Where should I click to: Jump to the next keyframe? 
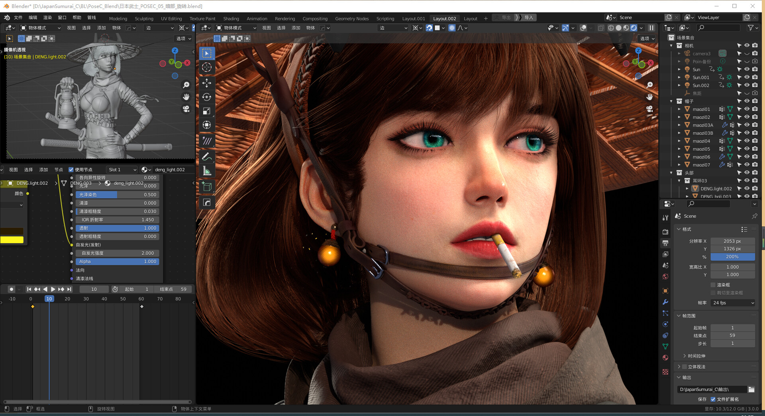61,289
